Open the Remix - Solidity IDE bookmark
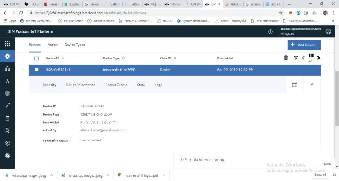339x181 pixels. click(x=231, y=21)
